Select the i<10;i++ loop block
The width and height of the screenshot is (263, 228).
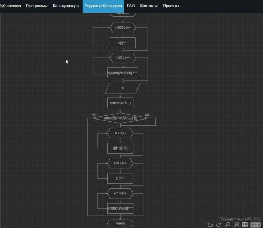(120, 193)
